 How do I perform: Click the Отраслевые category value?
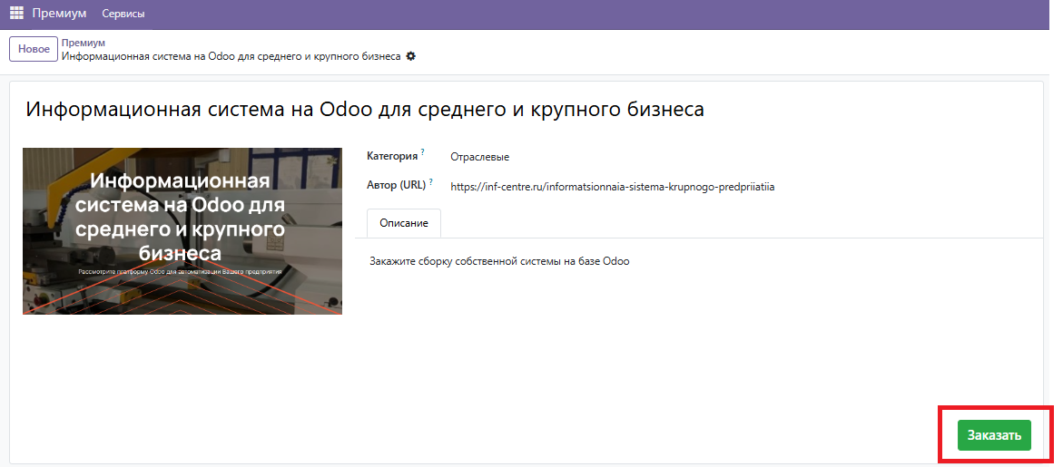479,157
